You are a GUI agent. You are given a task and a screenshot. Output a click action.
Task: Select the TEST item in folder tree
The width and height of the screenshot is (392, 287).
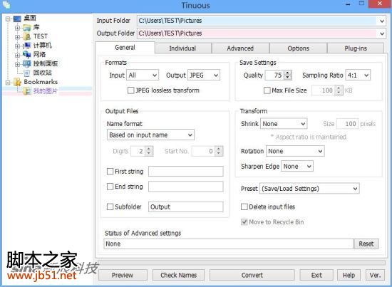[41, 36]
